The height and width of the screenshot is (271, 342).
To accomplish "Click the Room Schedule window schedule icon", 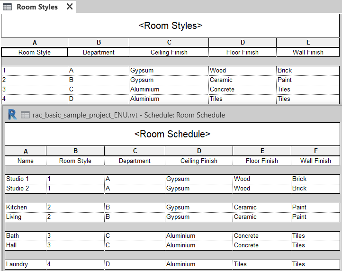I will (25, 115).
